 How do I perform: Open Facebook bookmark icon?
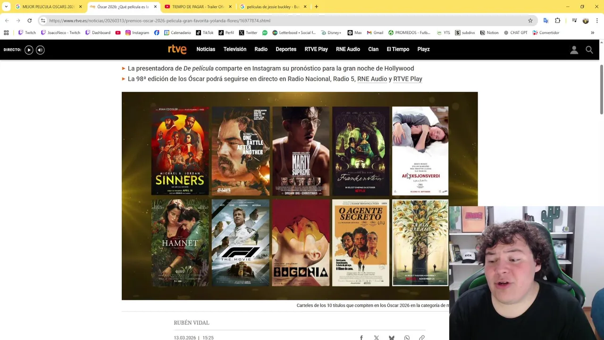coord(157,33)
